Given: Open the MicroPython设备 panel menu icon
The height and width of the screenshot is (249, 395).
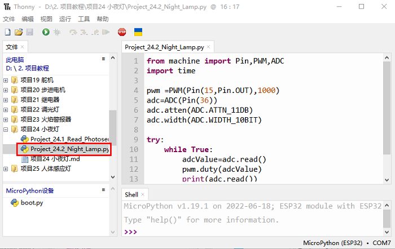Looking at the screenshot, I should click(103, 190).
